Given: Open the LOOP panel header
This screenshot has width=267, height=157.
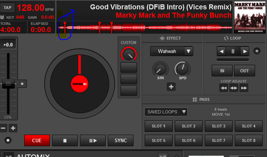Looking at the screenshot, I should coord(235,38).
